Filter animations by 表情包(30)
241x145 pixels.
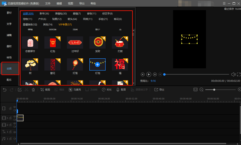tap(61, 14)
